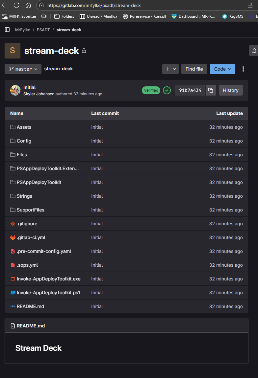Image resolution: width=258 pixels, height=378 pixels.
Task: Click the .gitlab-ci.yml fox icon
Action: pyautogui.click(x=13, y=237)
